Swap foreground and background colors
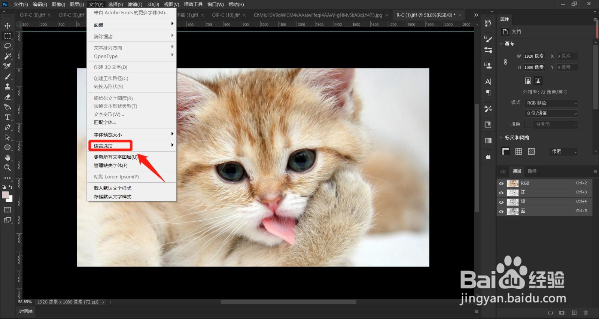Viewport: 599px width, 319px height. point(10,187)
